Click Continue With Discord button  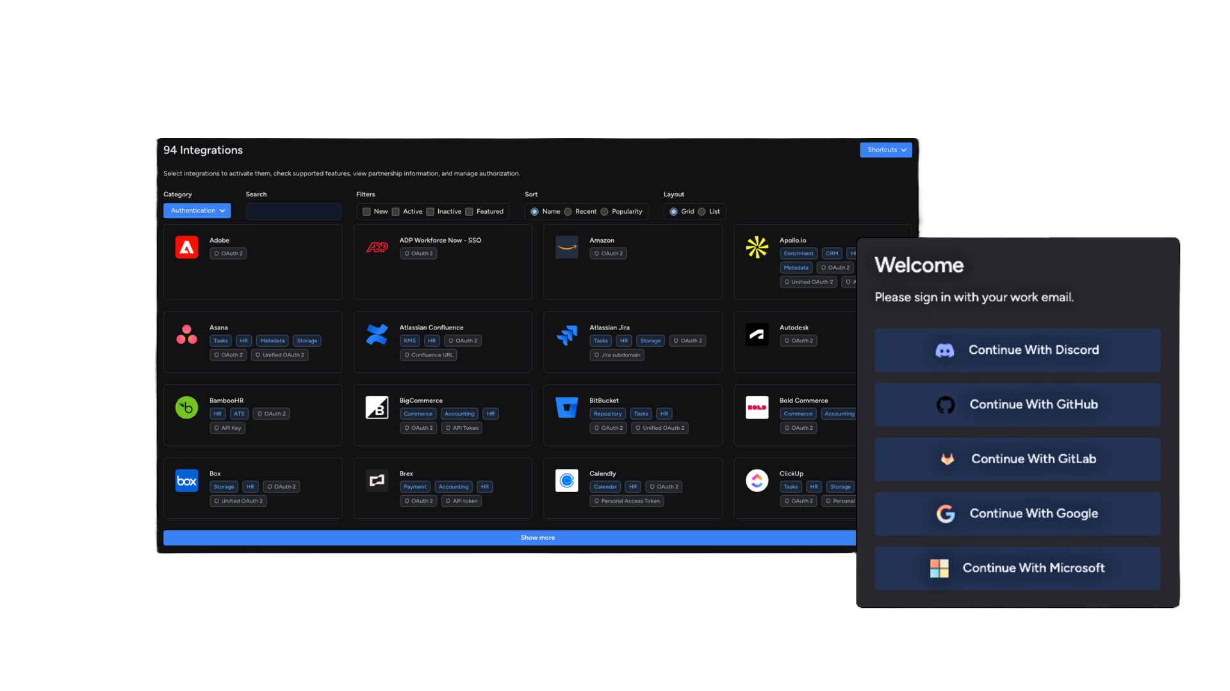(1017, 351)
